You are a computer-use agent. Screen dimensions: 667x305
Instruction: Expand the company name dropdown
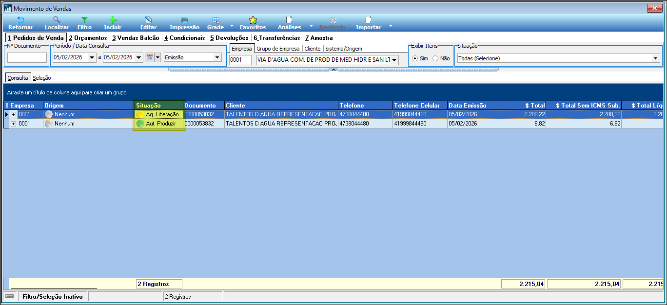coord(394,60)
